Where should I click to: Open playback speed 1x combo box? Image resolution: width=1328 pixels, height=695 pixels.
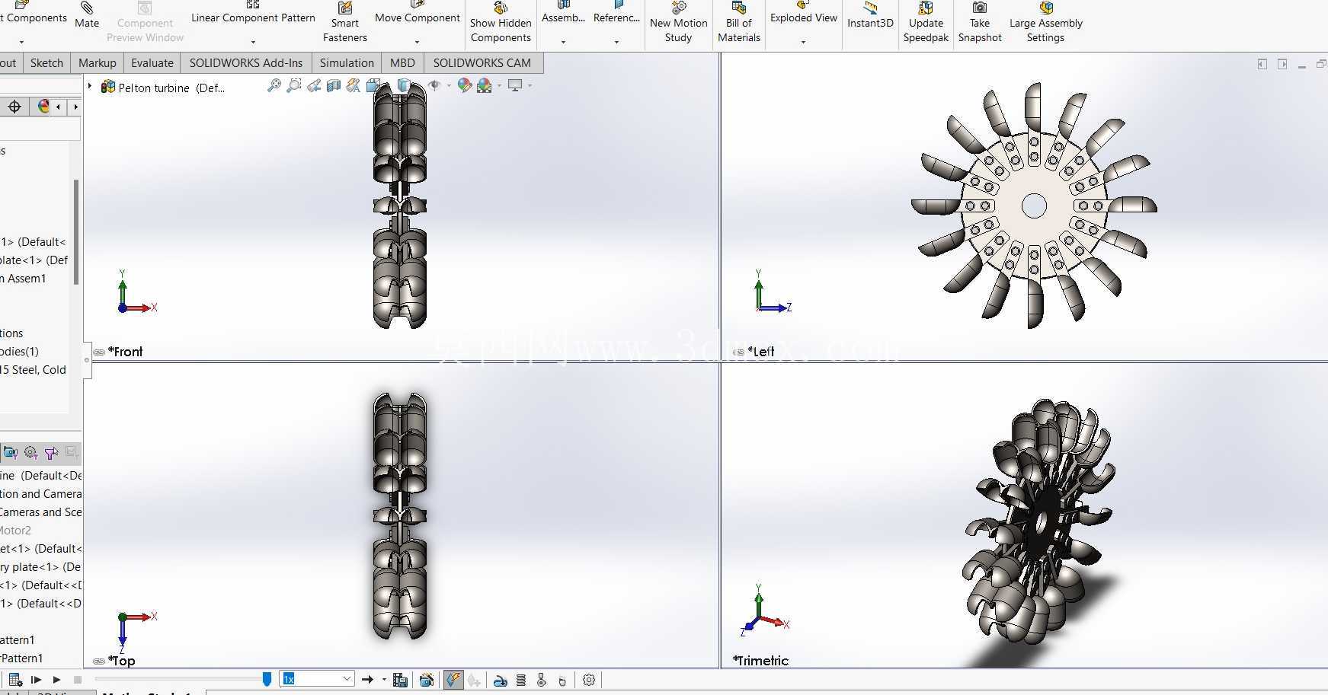coord(317,679)
